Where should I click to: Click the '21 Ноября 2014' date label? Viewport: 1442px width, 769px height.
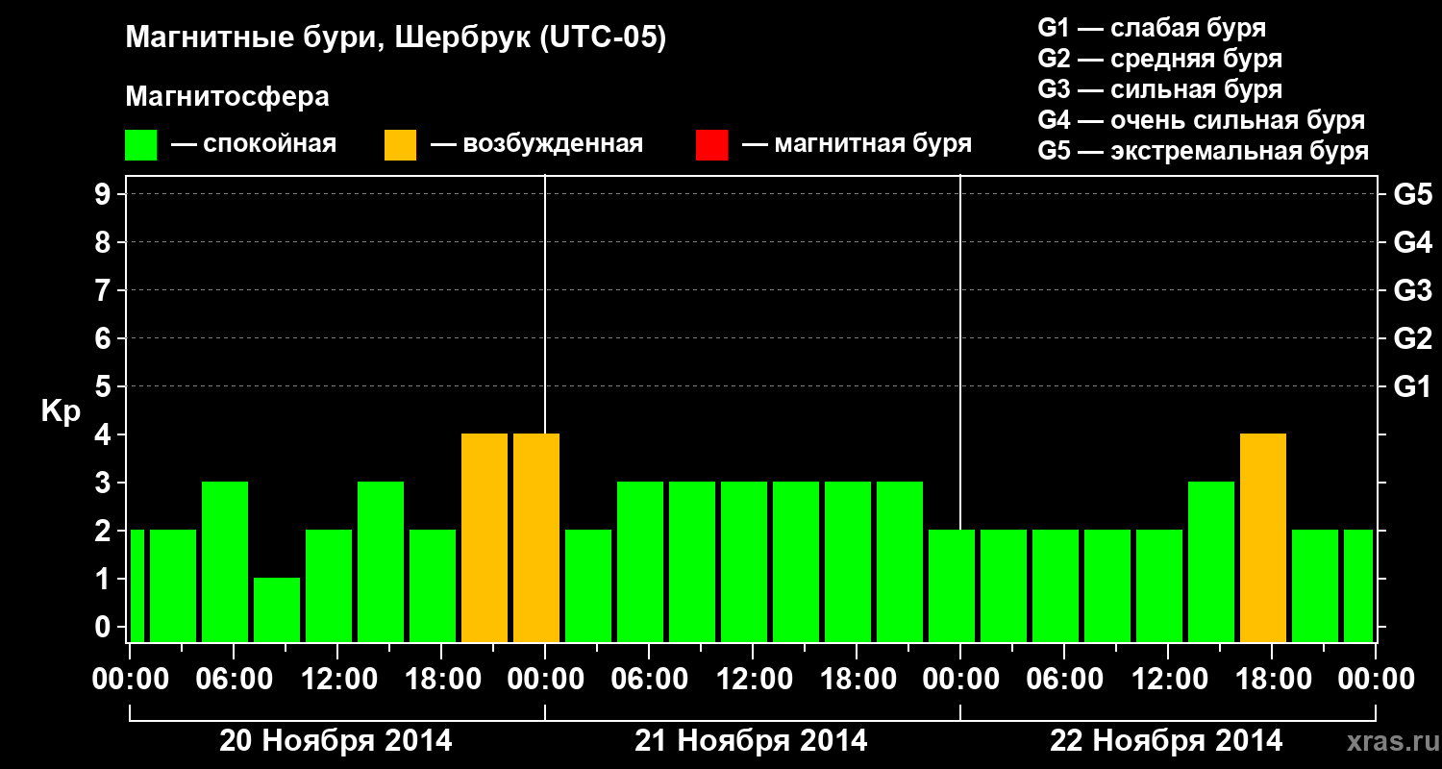pyautogui.click(x=751, y=741)
